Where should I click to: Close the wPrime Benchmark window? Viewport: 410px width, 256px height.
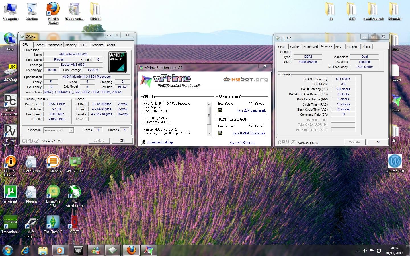coord(265,66)
